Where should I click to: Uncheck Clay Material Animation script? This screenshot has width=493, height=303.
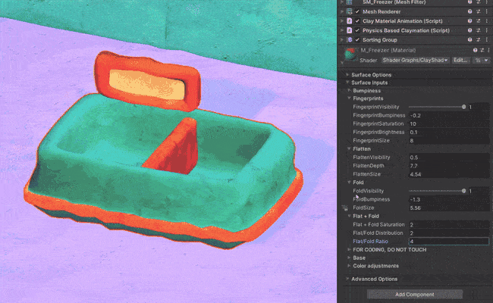pyautogui.click(x=357, y=21)
